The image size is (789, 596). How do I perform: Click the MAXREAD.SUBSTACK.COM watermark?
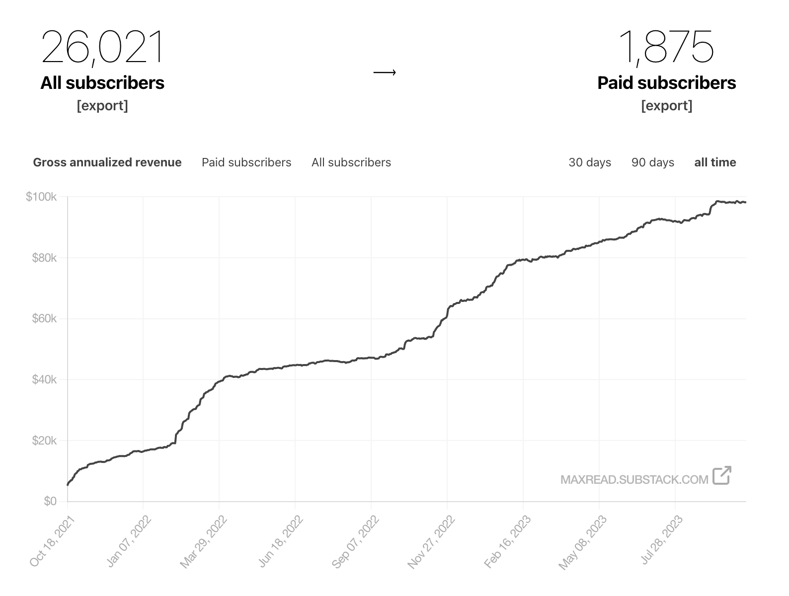coord(634,479)
